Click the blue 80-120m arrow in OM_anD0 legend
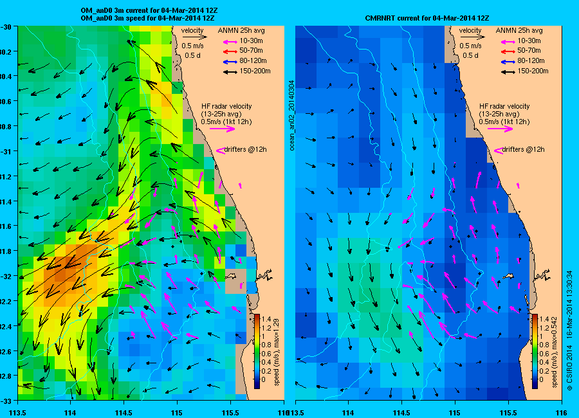This screenshot has width=579, height=418. (230, 62)
